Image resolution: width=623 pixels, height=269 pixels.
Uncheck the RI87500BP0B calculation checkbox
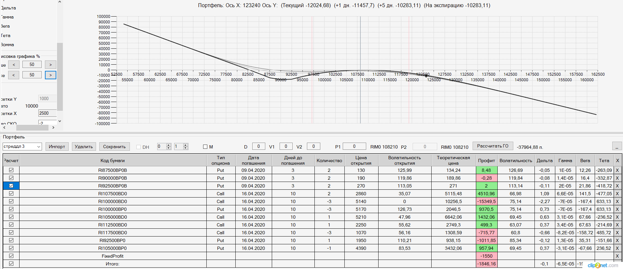coord(11,170)
